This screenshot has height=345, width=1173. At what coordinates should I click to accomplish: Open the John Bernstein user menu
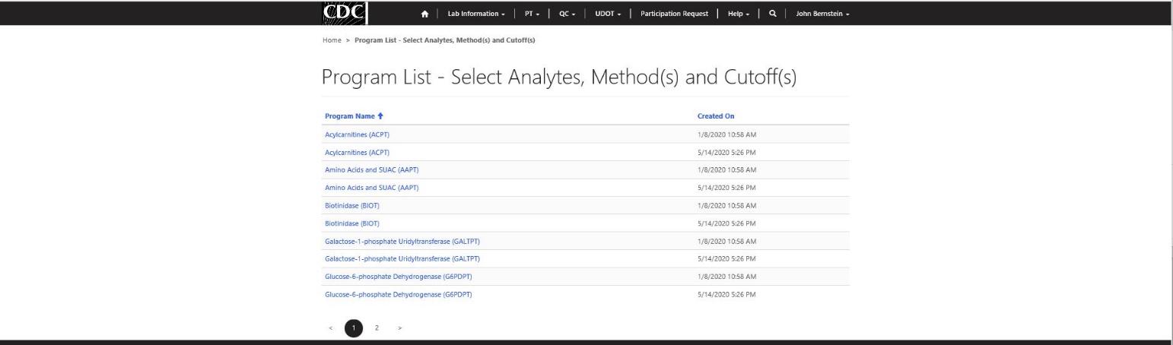click(822, 14)
